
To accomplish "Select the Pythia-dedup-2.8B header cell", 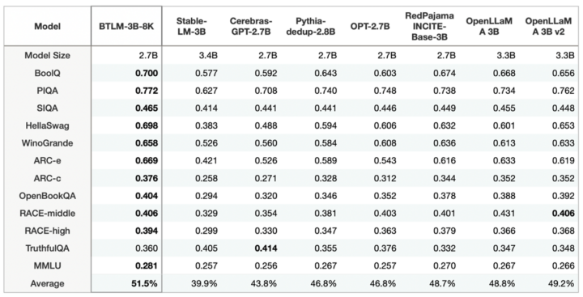I will tap(310, 26).
